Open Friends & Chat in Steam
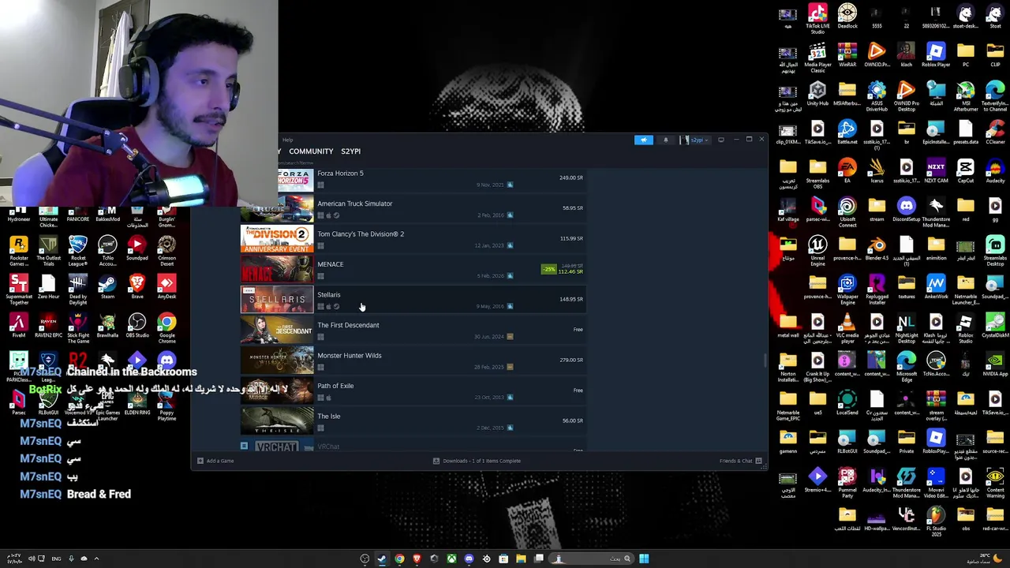Viewport: 1010px width, 568px height. 740,461
